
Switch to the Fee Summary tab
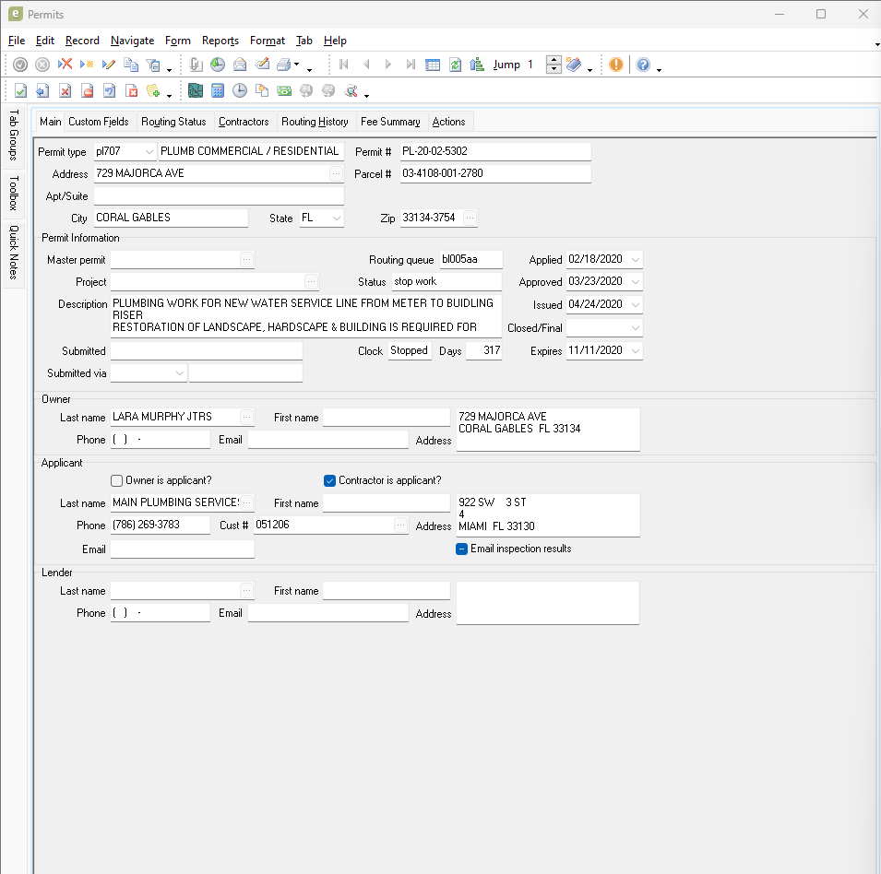click(x=390, y=122)
